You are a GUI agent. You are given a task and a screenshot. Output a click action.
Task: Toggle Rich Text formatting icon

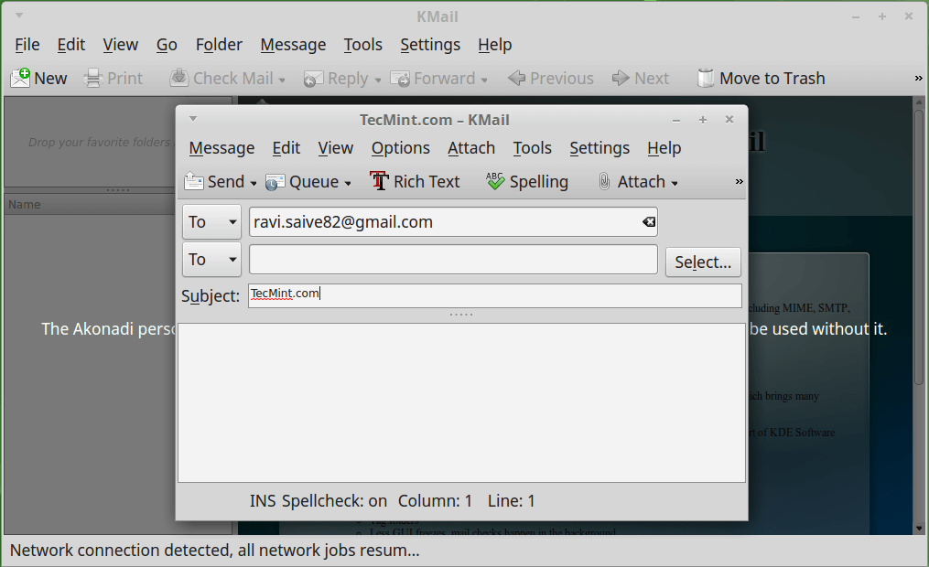[379, 181]
